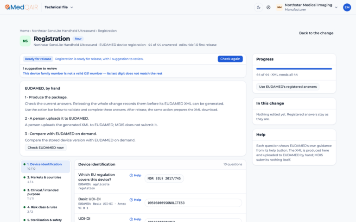The image size is (356, 222).
Task: Select section 3. Clinical / intended purpose
Action: [45, 194]
